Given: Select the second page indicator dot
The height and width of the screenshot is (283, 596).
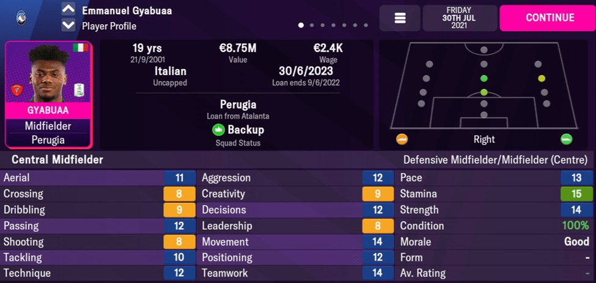Looking at the screenshot, I should (x=312, y=26).
